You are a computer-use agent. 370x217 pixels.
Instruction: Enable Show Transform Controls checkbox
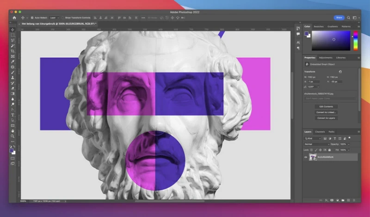(63, 18)
